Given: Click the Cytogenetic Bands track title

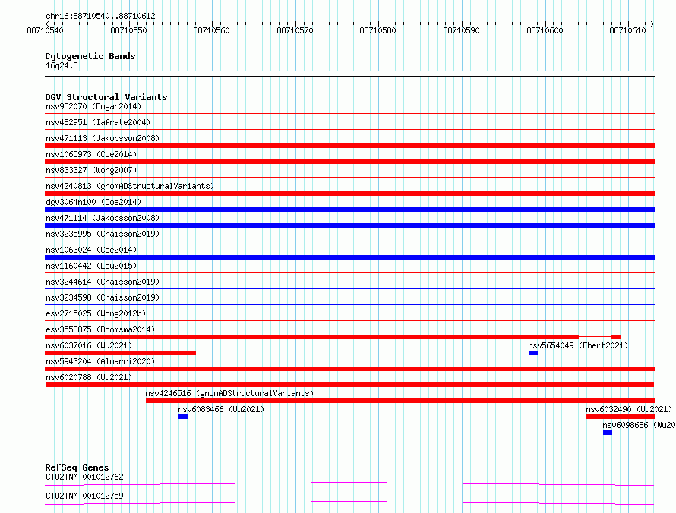Looking at the screenshot, I should pos(90,56).
